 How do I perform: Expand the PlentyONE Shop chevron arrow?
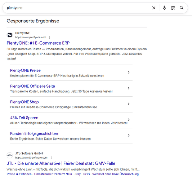[129, 104]
